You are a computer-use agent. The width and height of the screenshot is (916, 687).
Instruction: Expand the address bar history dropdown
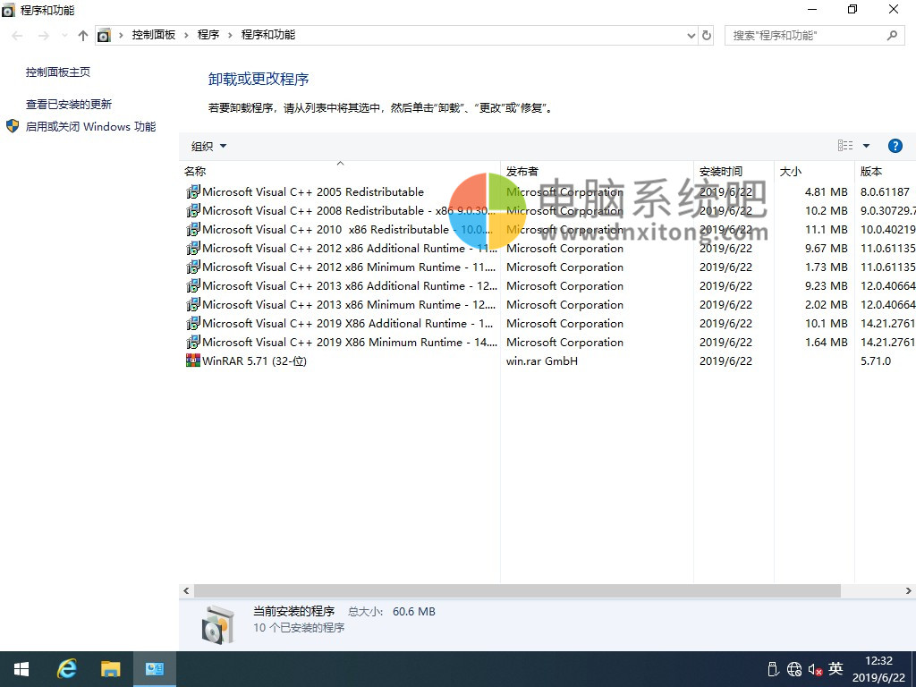coord(691,36)
